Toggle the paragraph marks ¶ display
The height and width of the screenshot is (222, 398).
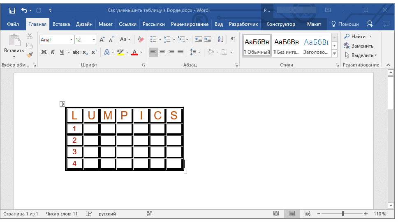(233, 39)
